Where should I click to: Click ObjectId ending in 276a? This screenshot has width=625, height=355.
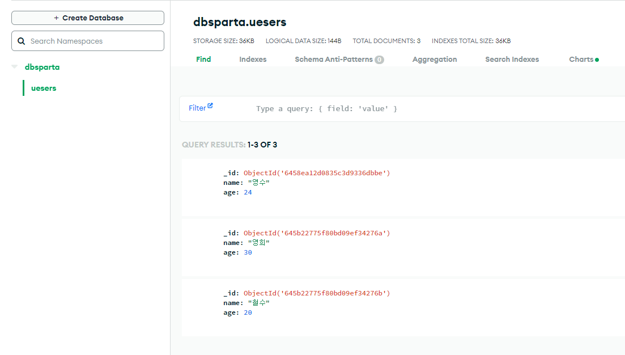(317, 233)
